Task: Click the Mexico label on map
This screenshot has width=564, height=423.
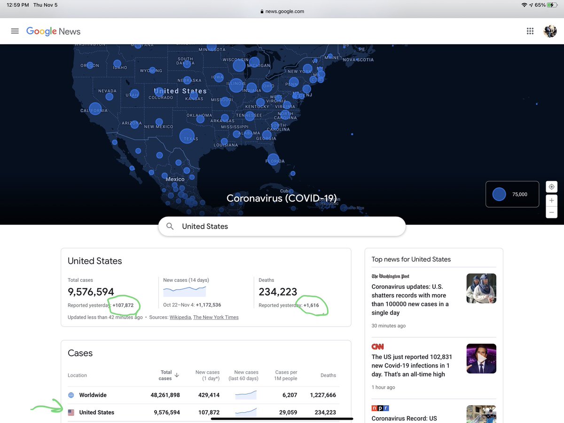Action: click(175, 179)
